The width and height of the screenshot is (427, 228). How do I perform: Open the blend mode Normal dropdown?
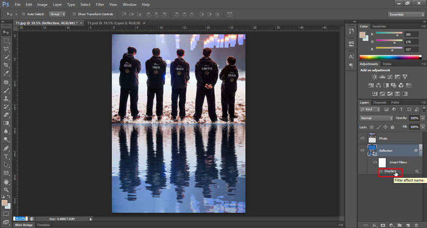coord(376,118)
